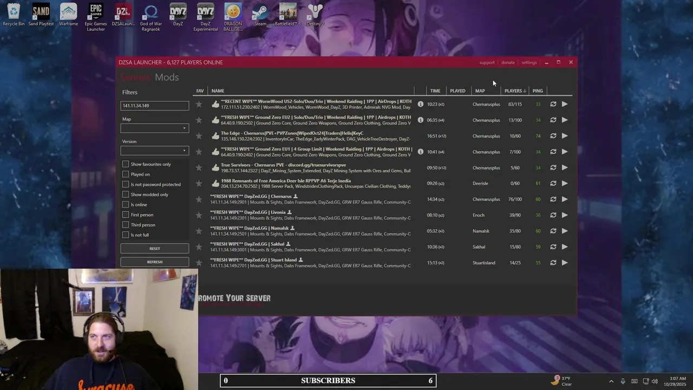
Task: Open info icon for Ground Zero EU2
Action: click(x=420, y=120)
